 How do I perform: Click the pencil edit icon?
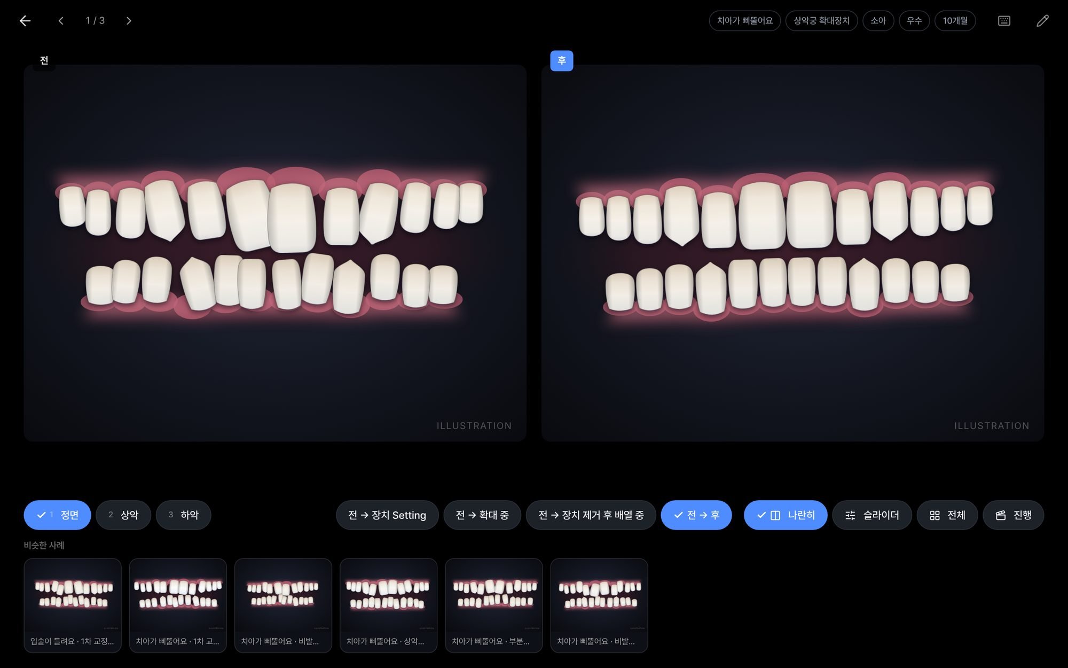tap(1042, 21)
